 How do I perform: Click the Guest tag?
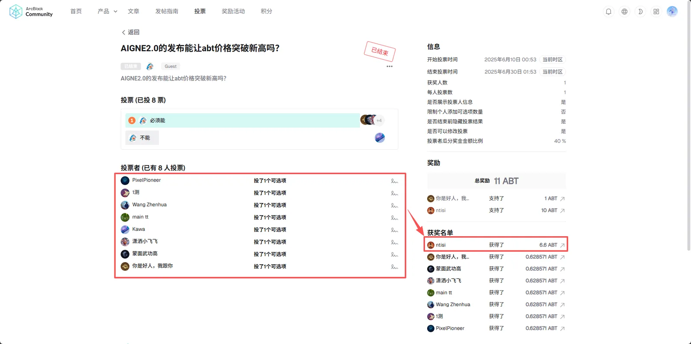(171, 66)
